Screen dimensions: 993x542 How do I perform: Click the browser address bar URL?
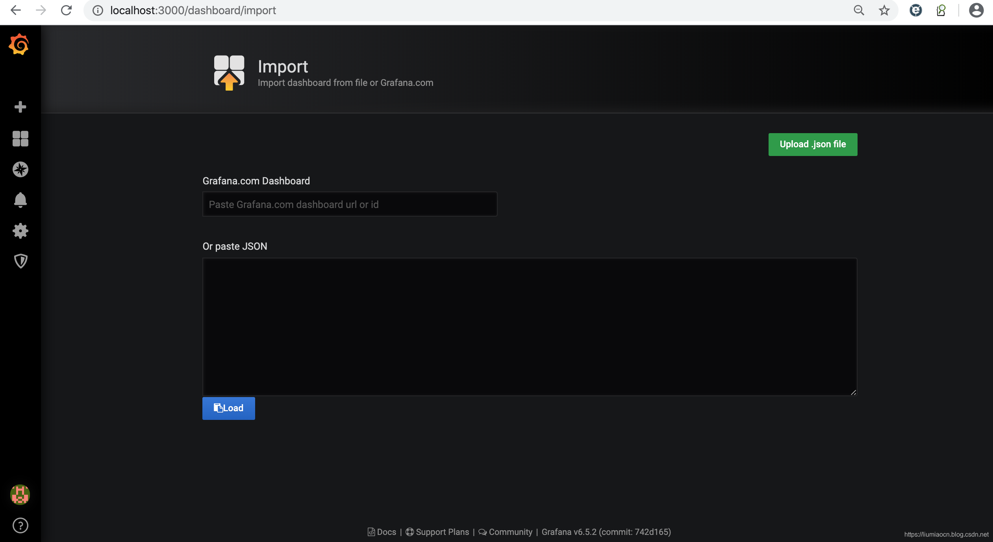coord(193,10)
